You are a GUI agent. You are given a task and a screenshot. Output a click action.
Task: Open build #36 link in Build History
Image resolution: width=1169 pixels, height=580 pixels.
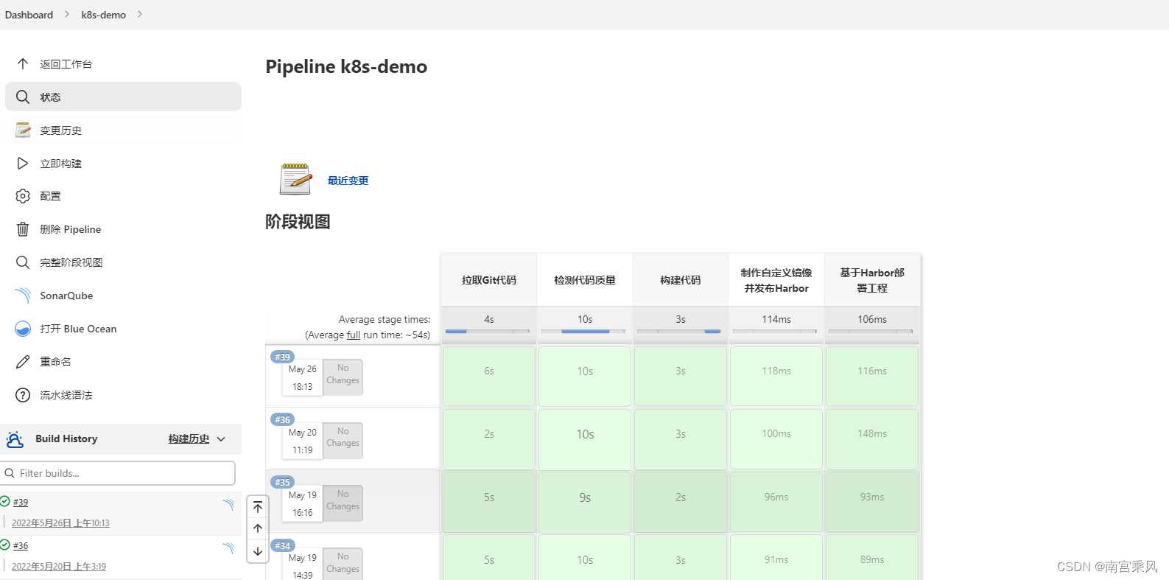click(x=21, y=546)
